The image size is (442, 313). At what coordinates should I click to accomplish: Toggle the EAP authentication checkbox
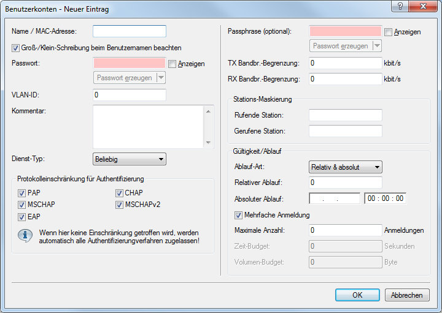22,216
